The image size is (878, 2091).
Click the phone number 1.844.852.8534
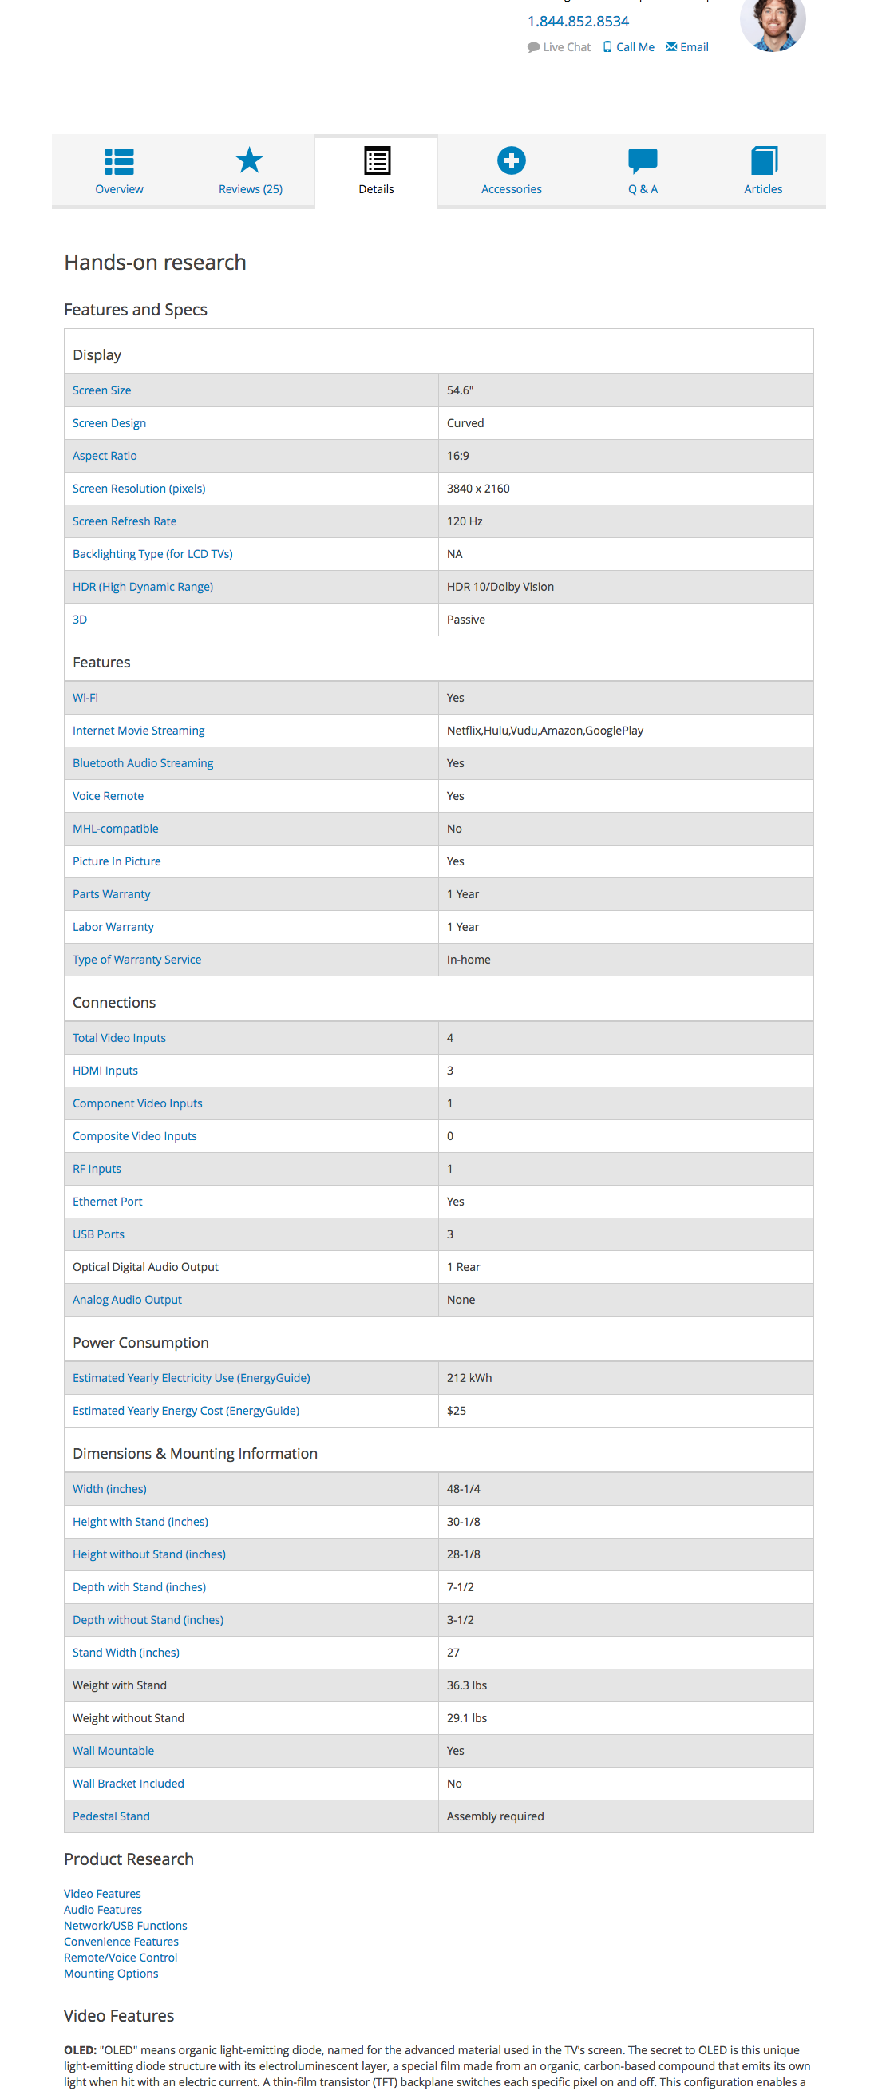coord(578,20)
